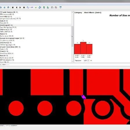Screen dimensions: 130x130
Task: Jump to the last result with skip-forward arrow
Action: pyautogui.click(x=24, y=8)
